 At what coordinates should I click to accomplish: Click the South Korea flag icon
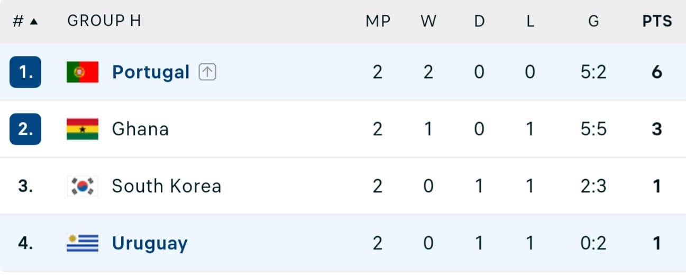point(83,187)
